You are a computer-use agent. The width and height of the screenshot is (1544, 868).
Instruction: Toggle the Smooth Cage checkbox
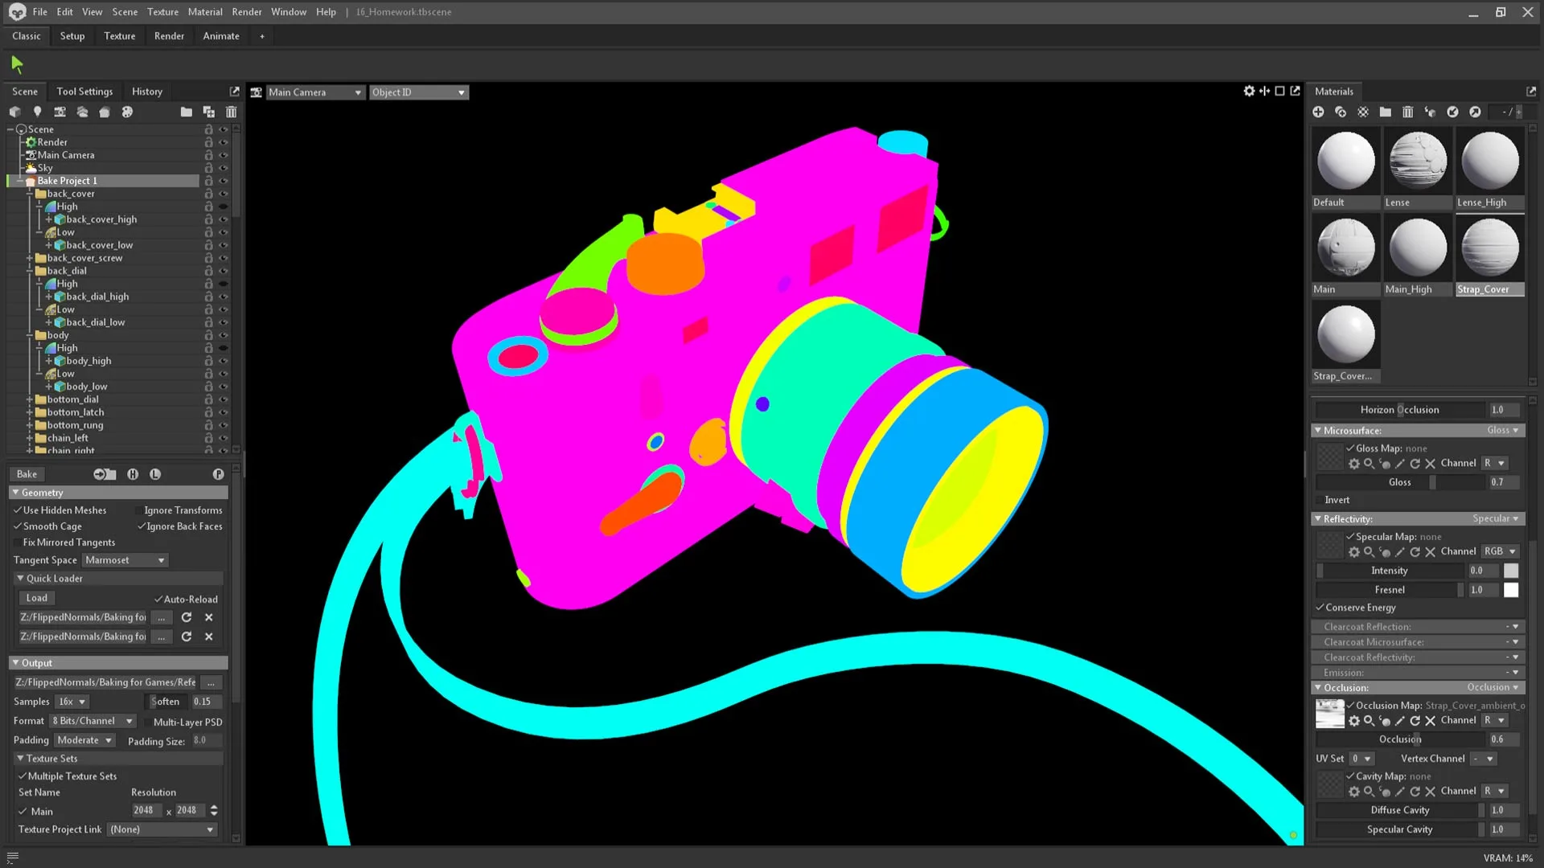[18, 526]
